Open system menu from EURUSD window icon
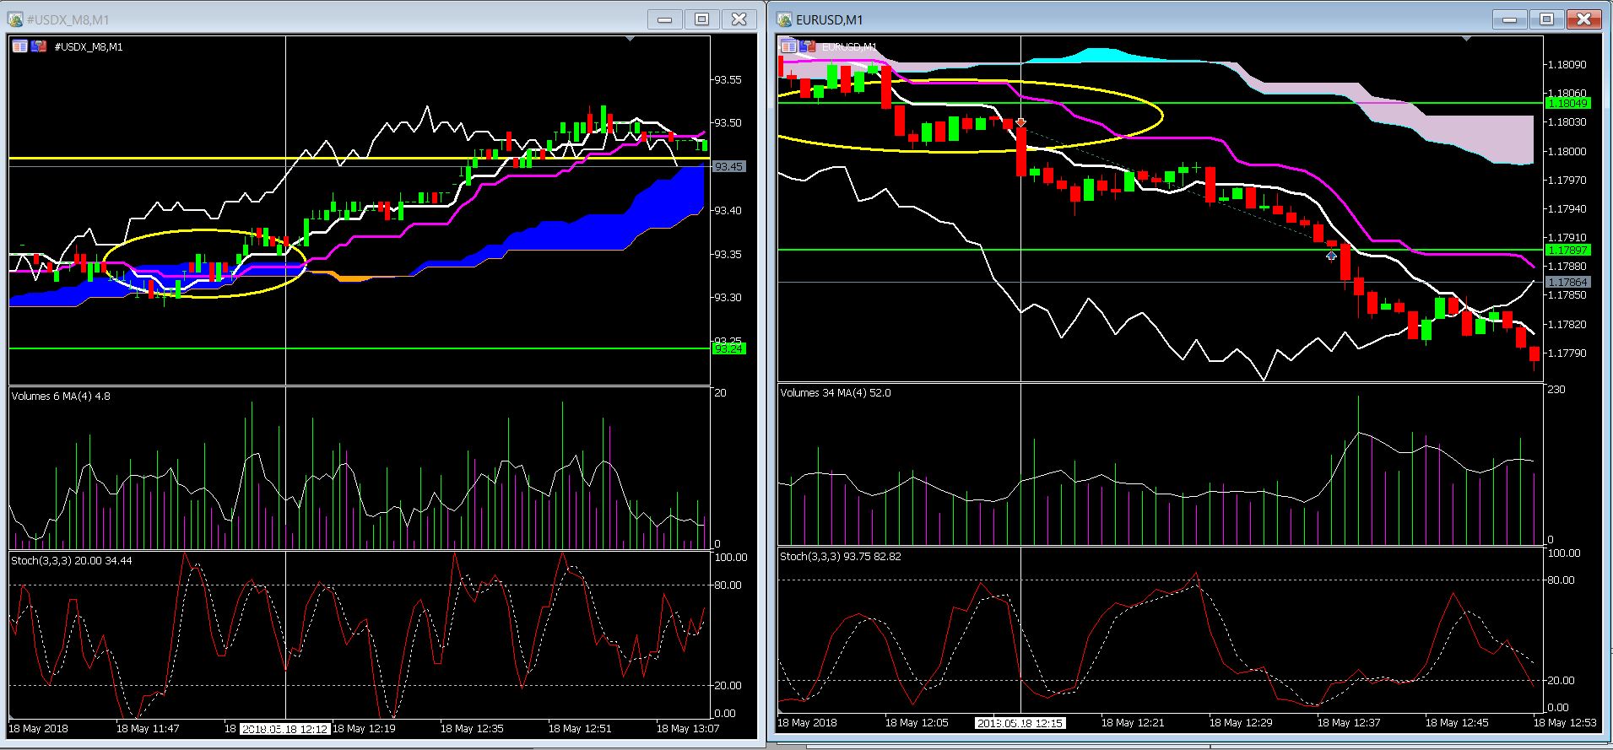 [x=785, y=19]
